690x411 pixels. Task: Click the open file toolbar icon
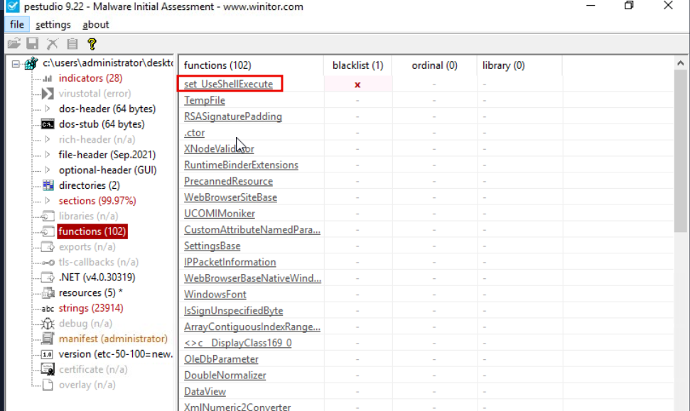pyautogui.click(x=14, y=44)
